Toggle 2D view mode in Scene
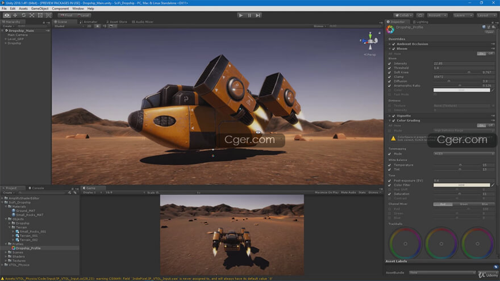500x281 pixels. click(x=89, y=26)
